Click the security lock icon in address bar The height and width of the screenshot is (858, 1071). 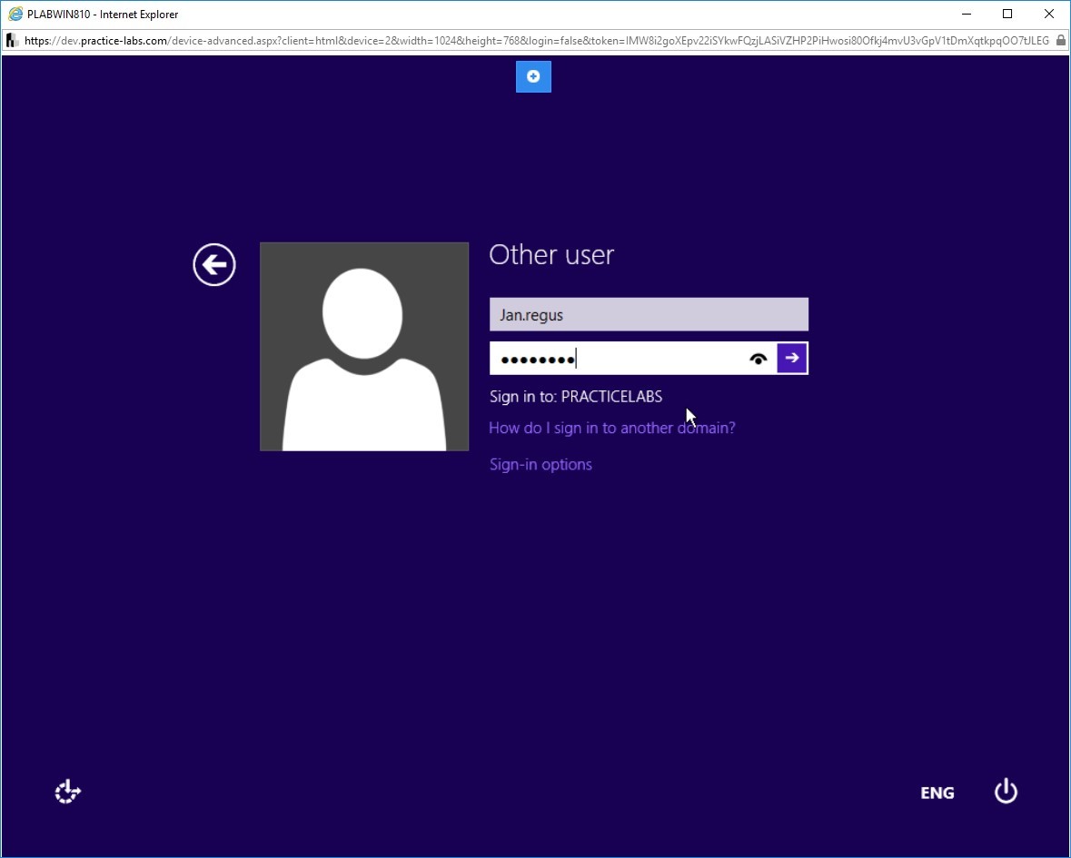pyautogui.click(x=1060, y=41)
